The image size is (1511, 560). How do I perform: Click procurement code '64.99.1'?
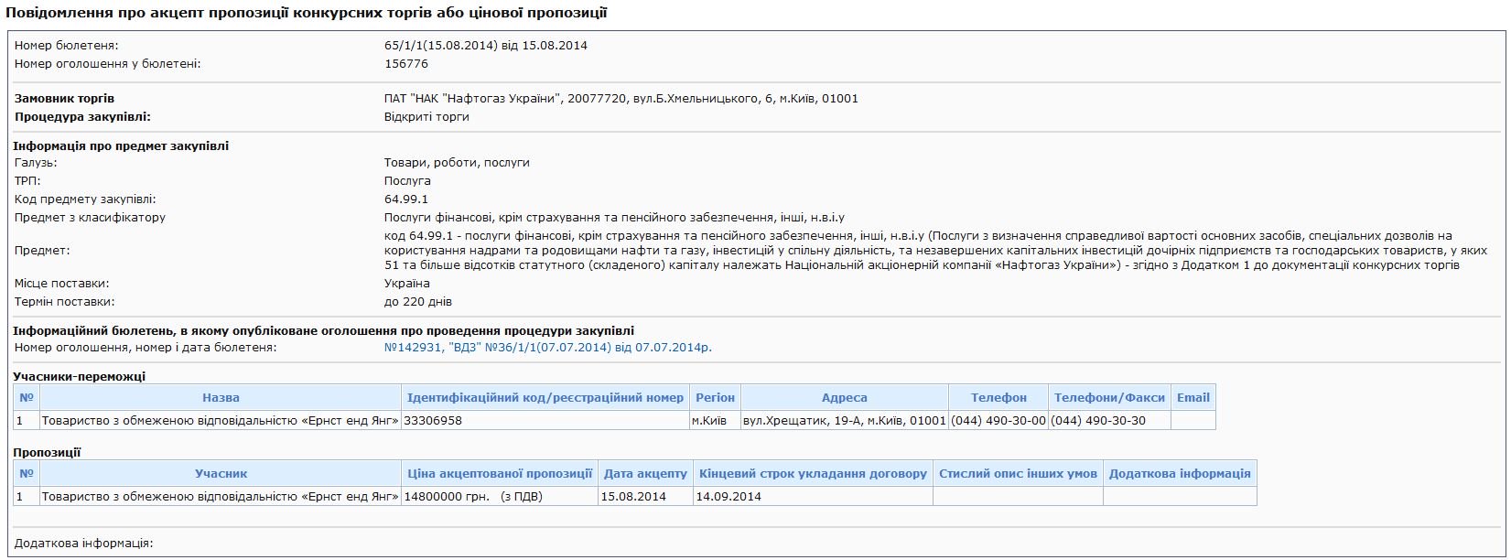coord(406,199)
